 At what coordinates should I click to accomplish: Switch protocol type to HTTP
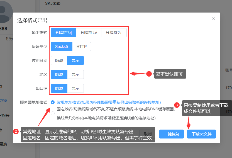(x=82, y=47)
